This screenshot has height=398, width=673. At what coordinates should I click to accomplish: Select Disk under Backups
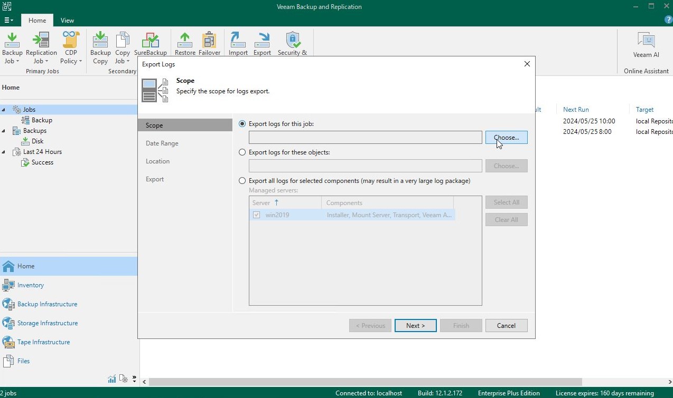pyautogui.click(x=38, y=141)
